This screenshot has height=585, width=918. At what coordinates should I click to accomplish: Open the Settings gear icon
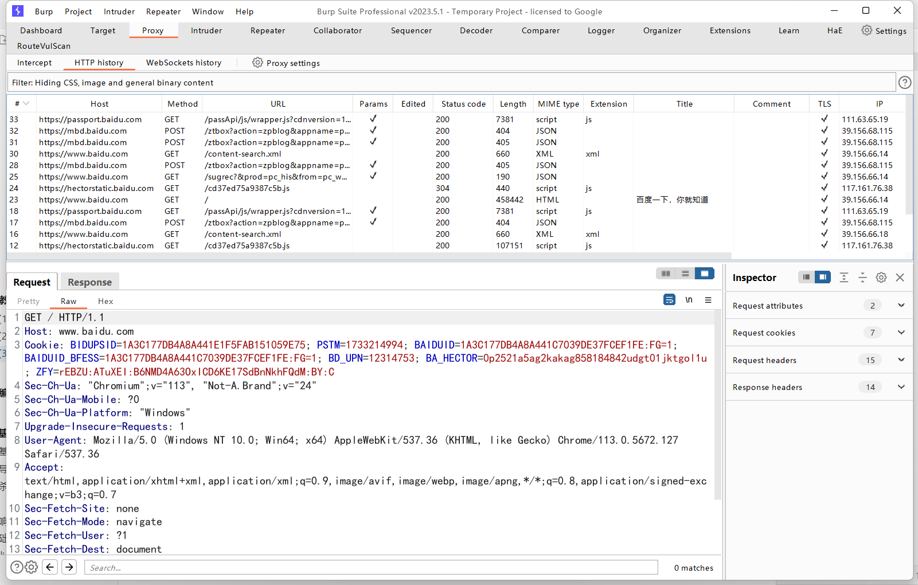(866, 30)
